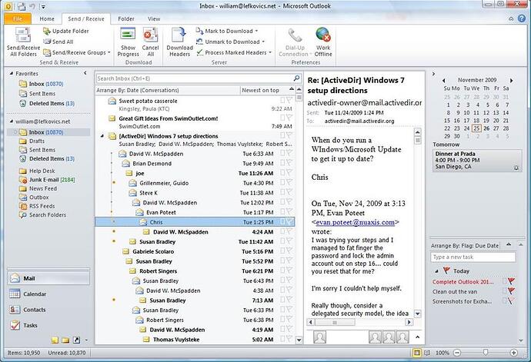The height and width of the screenshot is (362, 531).
Task: Click the zoom in plus button
Action: click(514, 353)
